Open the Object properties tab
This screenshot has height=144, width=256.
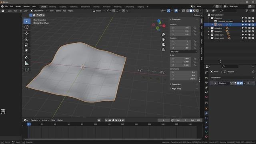tap(206, 108)
